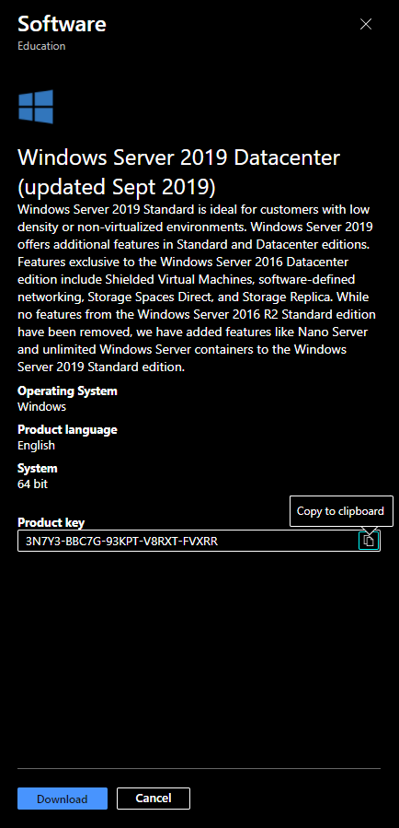Click the 'English' language value
The width and height of the screenshot is (399, 828).
click(x=37, y=445)
